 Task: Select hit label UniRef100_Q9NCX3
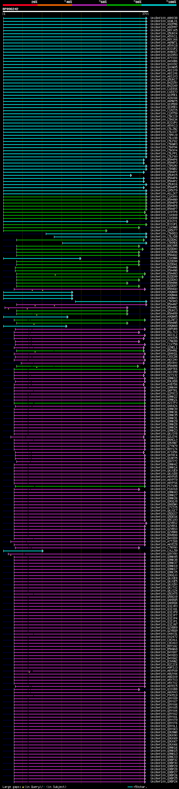[164, 757]
